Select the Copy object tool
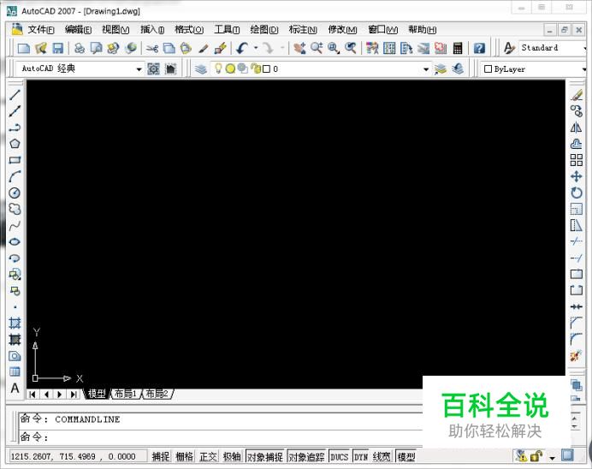Viewport: 592px width, 469px height. point(577,111)
